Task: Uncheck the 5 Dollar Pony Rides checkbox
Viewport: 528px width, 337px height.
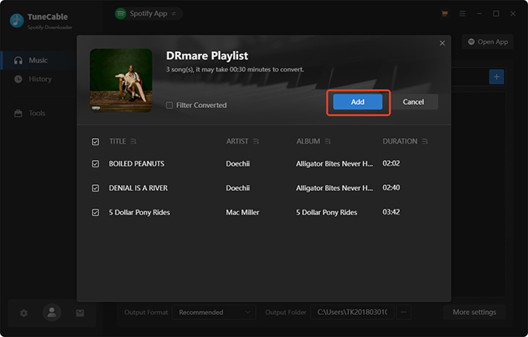Action: (x=96, y=213)
